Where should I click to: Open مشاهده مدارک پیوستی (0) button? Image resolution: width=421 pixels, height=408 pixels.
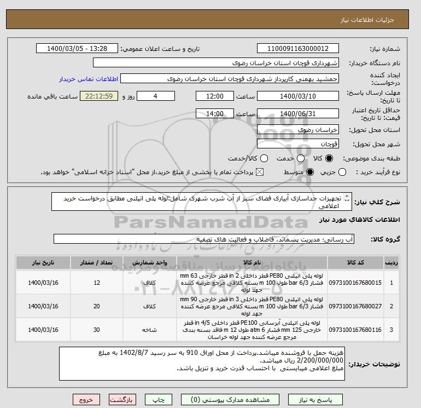point(230,400)
